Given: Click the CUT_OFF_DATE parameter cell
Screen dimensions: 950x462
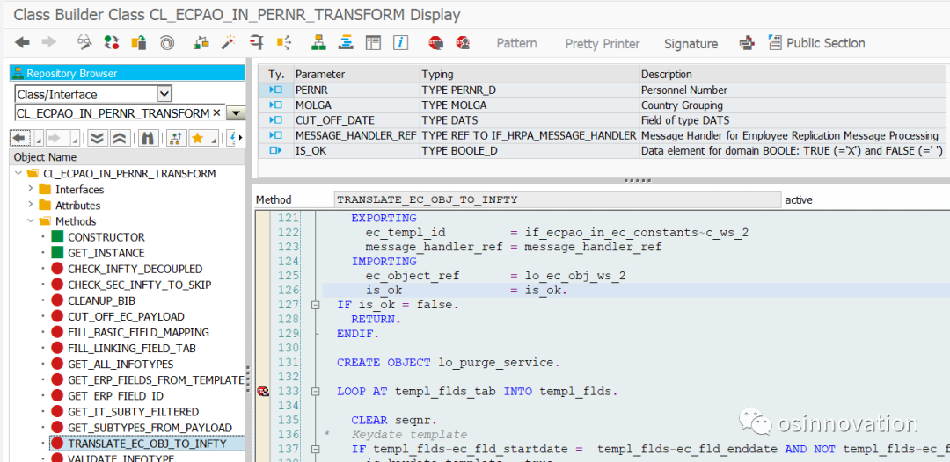Looking at the screenshot, I should click(357, 120).
